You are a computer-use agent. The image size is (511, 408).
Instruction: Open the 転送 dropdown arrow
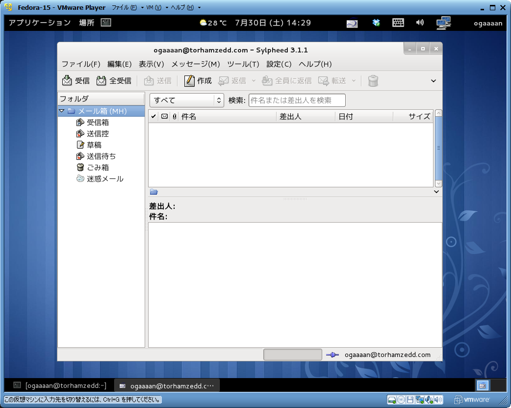(354, 80)
